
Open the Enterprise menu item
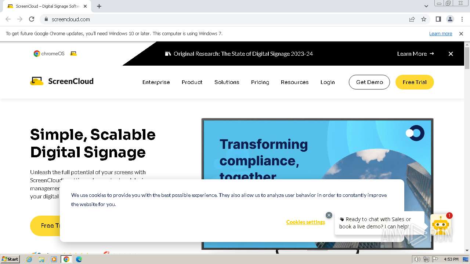click(156, 82)
